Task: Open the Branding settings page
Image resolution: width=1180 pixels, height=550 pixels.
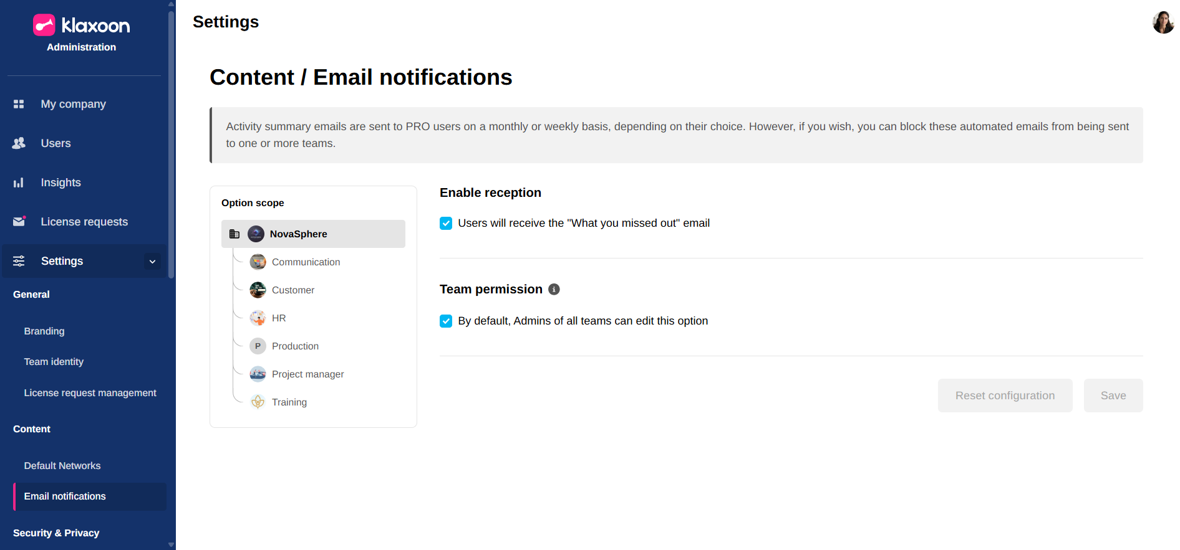Action: coord(44,331)
